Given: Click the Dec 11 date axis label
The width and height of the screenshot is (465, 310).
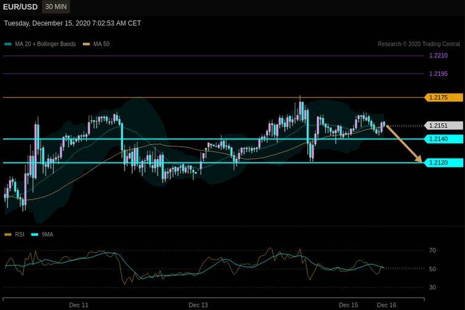Looking at the screenshot, I should (79, 305).
